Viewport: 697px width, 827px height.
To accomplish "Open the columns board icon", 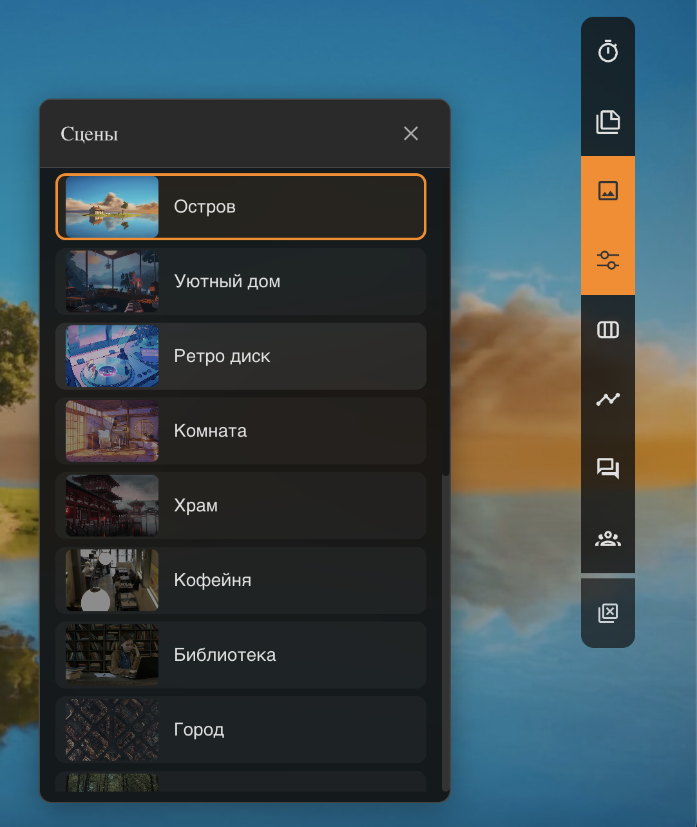I will (x=608, y=330).
